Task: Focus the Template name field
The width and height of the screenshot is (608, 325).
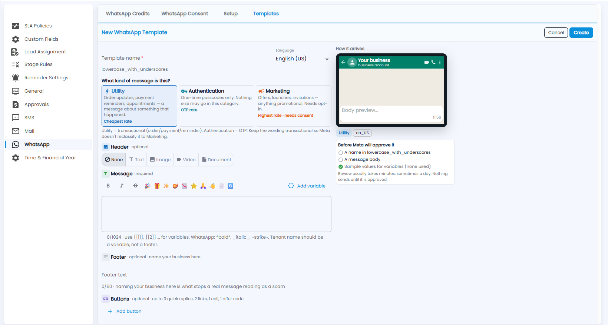Action: pyautogui.click(x=187, y=58)
